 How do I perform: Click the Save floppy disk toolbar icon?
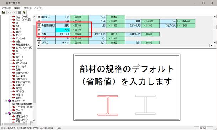point(4,12)
